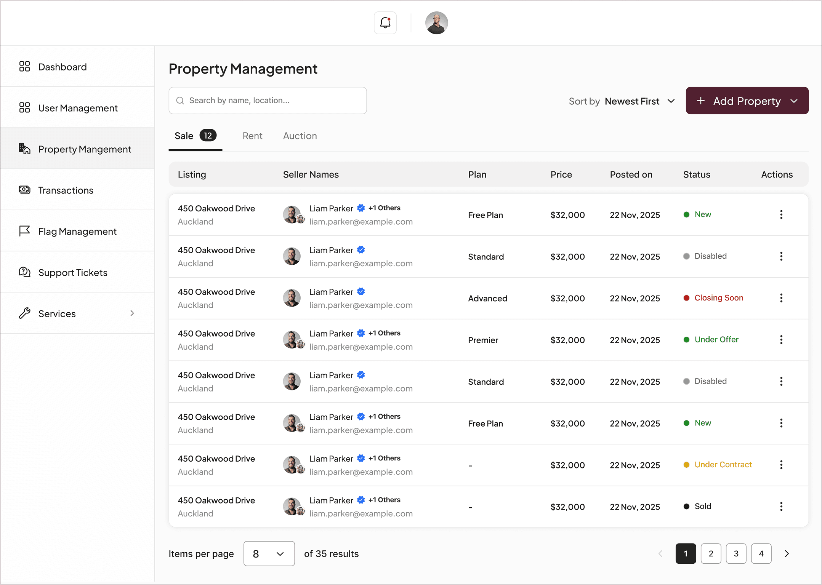Open the user profile avatar
Screen dimensions: 822x585
pyautogui.click(x=436, y=22)
